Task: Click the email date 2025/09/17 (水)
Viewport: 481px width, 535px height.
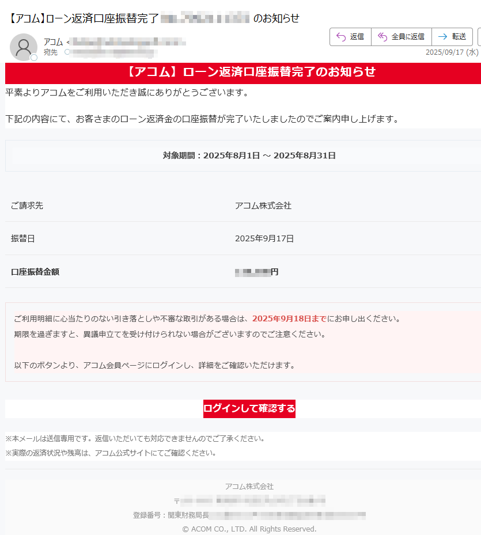Action: pos(452,52)
